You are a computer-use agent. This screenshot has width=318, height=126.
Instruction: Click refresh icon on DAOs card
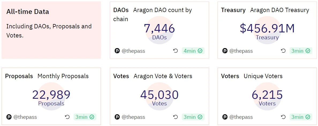tap(176, 51)
